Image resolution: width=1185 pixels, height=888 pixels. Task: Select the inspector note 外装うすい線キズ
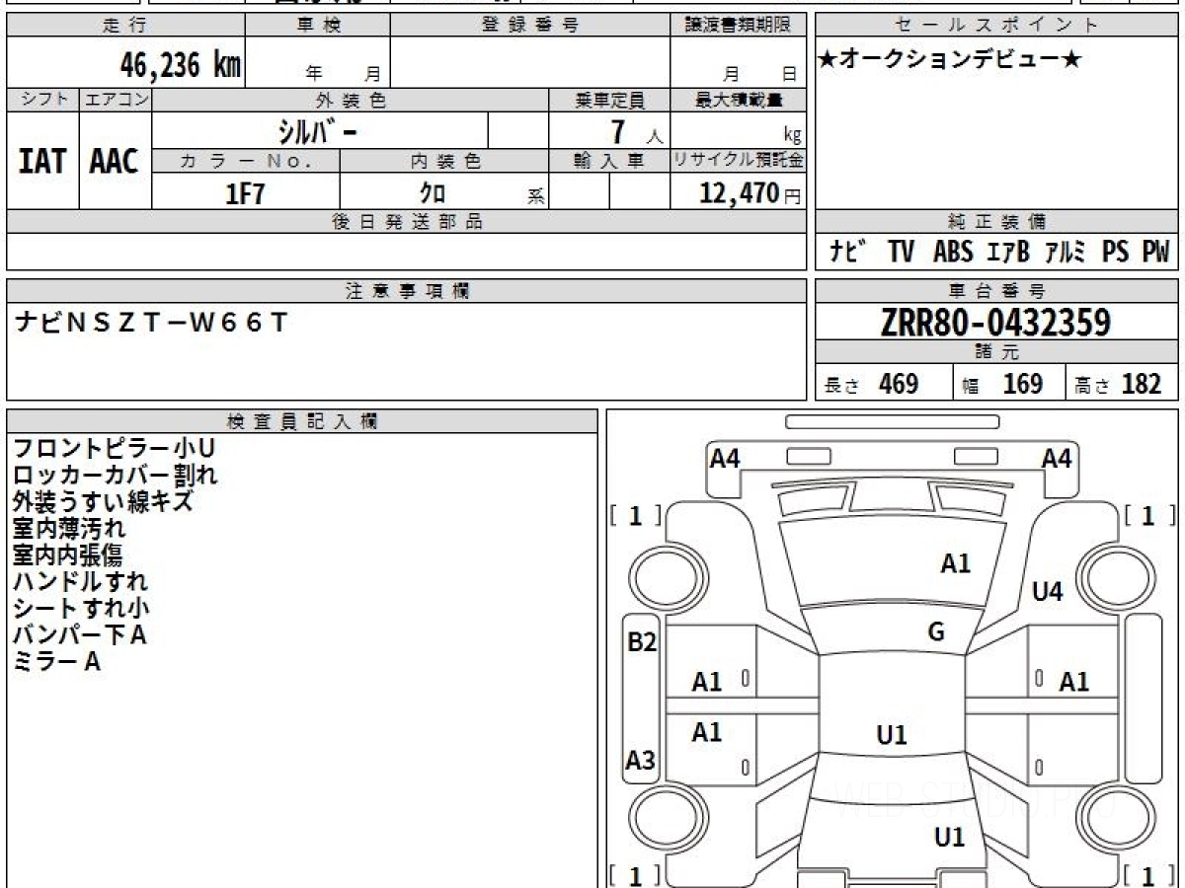(x=103, y=502)
